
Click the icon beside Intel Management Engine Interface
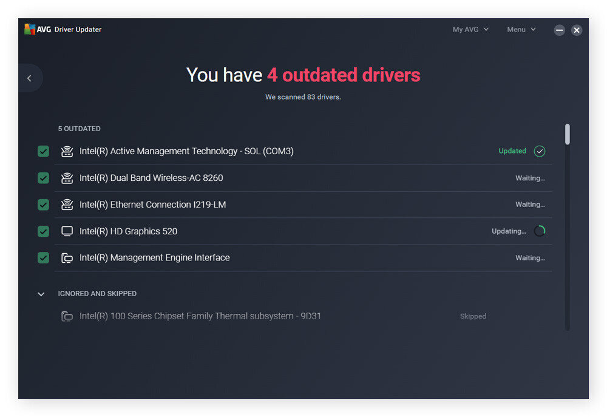click(67, 257)
